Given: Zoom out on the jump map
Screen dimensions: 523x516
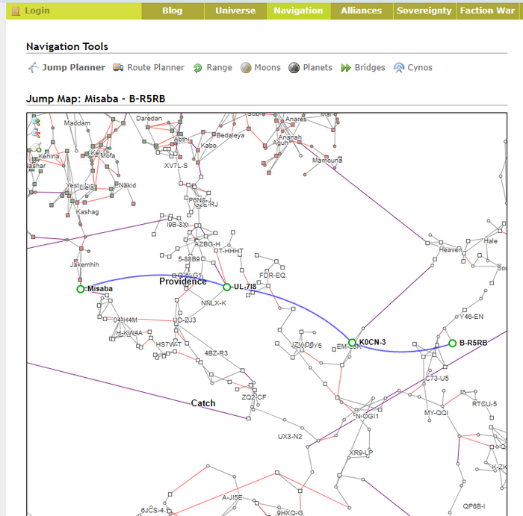Looking at the screenshot, I should point(36,134).
